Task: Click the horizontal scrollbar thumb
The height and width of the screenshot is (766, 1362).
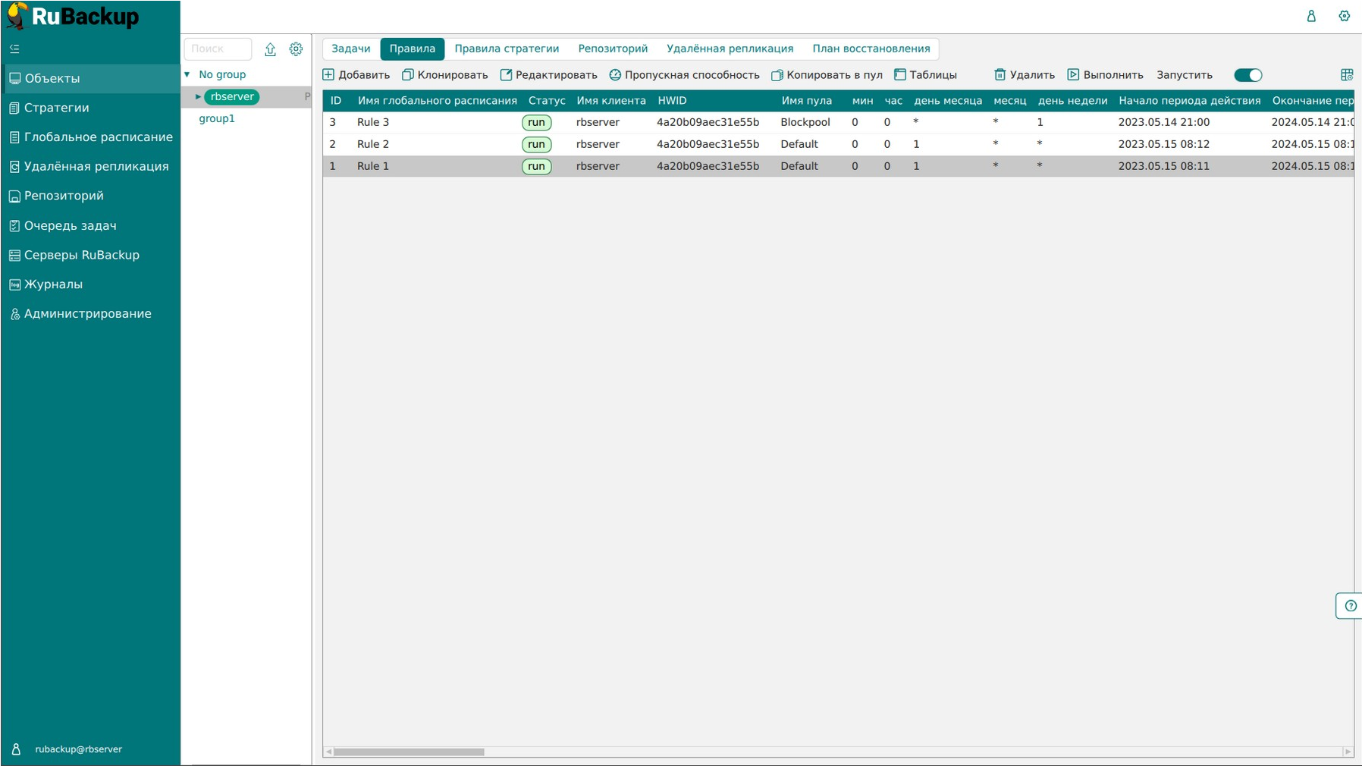Action: (x=409, y=752)
